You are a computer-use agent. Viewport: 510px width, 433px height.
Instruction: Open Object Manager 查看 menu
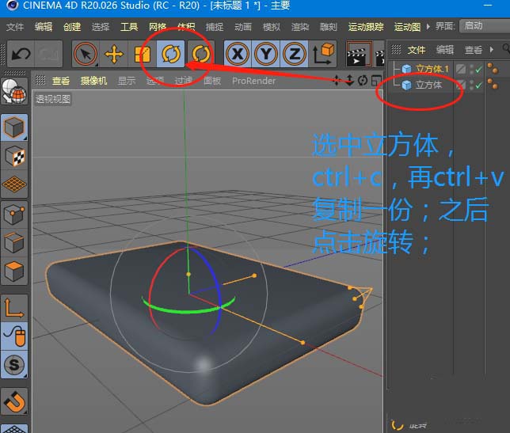(x=474, y=50)
